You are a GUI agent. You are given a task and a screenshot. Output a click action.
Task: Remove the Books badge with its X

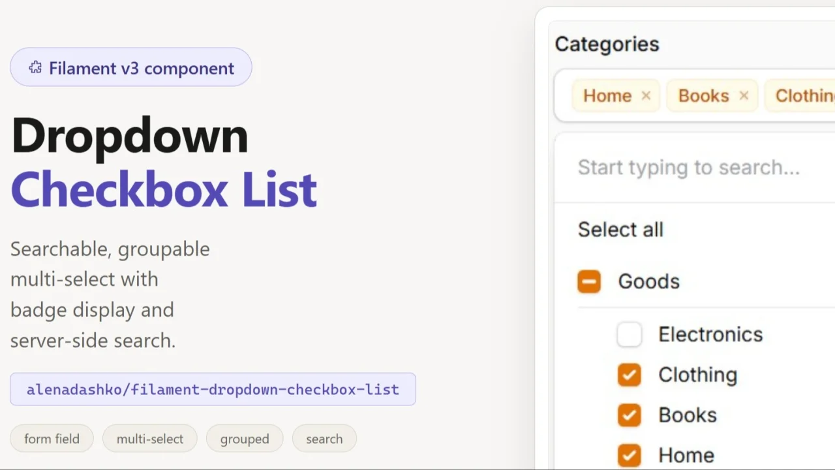click(744, 96)
